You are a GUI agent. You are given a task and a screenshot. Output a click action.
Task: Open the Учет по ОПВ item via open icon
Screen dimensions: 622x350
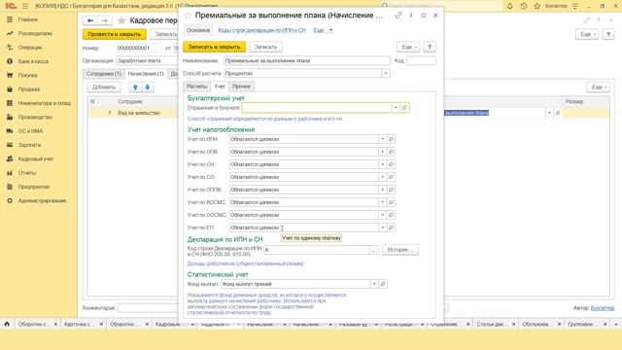[x=391, y=152]
